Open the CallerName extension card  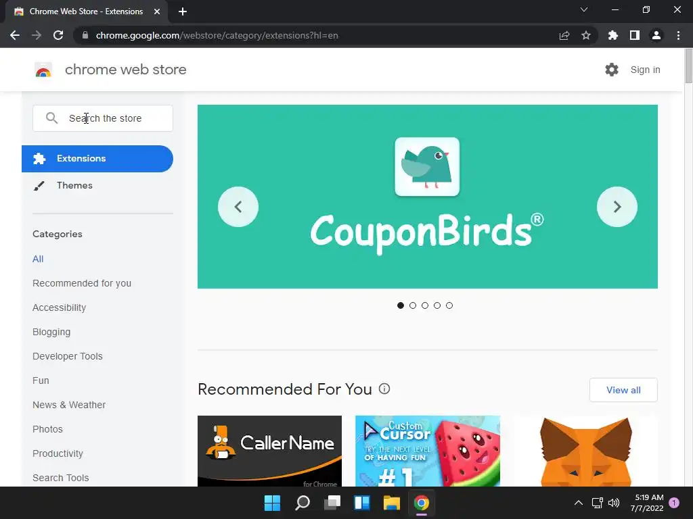(269, 451)
